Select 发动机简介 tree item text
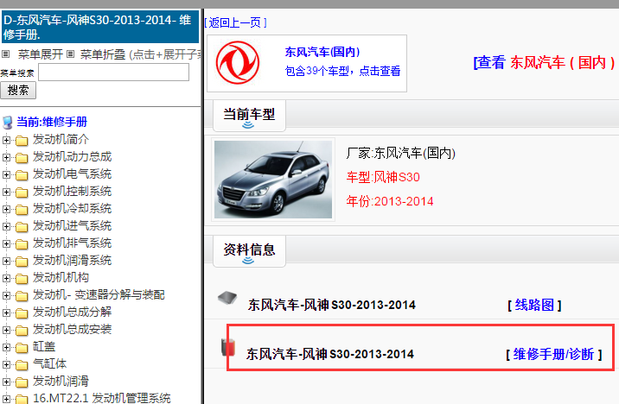The image size is (619, 404). tap(61, 140)
